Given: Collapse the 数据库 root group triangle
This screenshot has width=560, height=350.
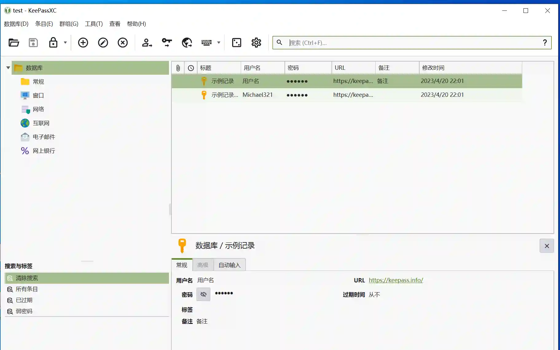Looking at the screenshot, I should 8,68.
